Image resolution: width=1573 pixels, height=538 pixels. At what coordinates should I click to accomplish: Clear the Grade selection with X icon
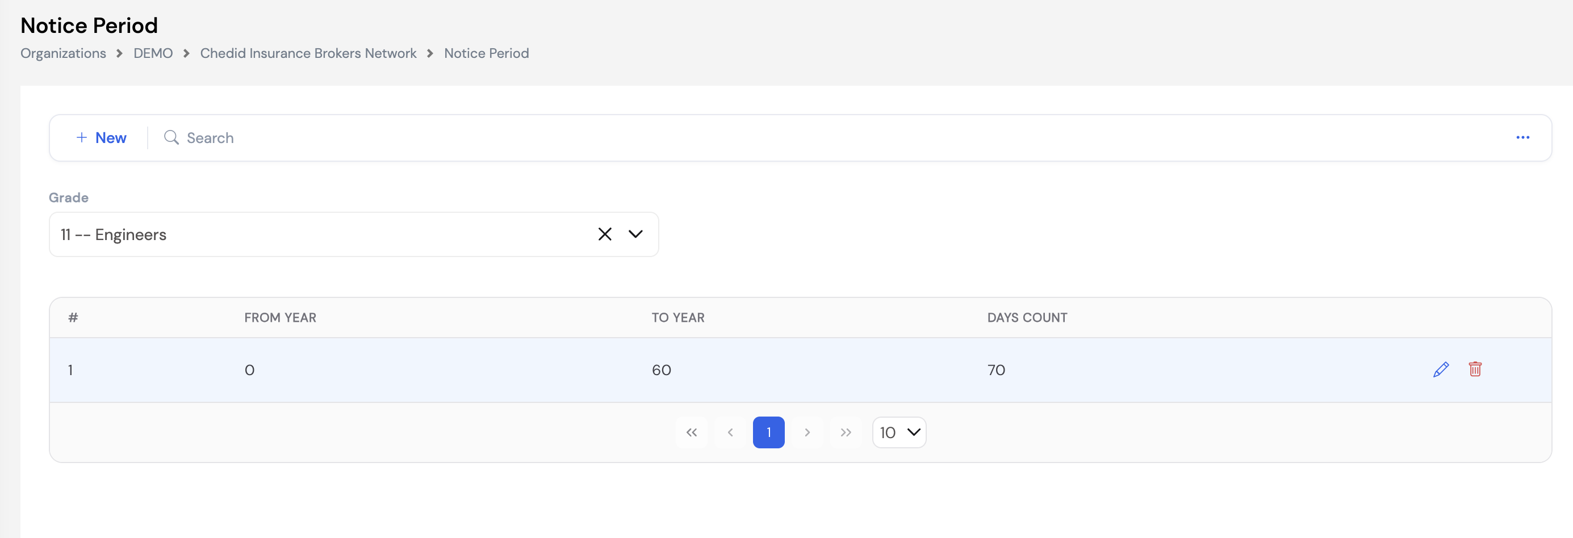605,234
